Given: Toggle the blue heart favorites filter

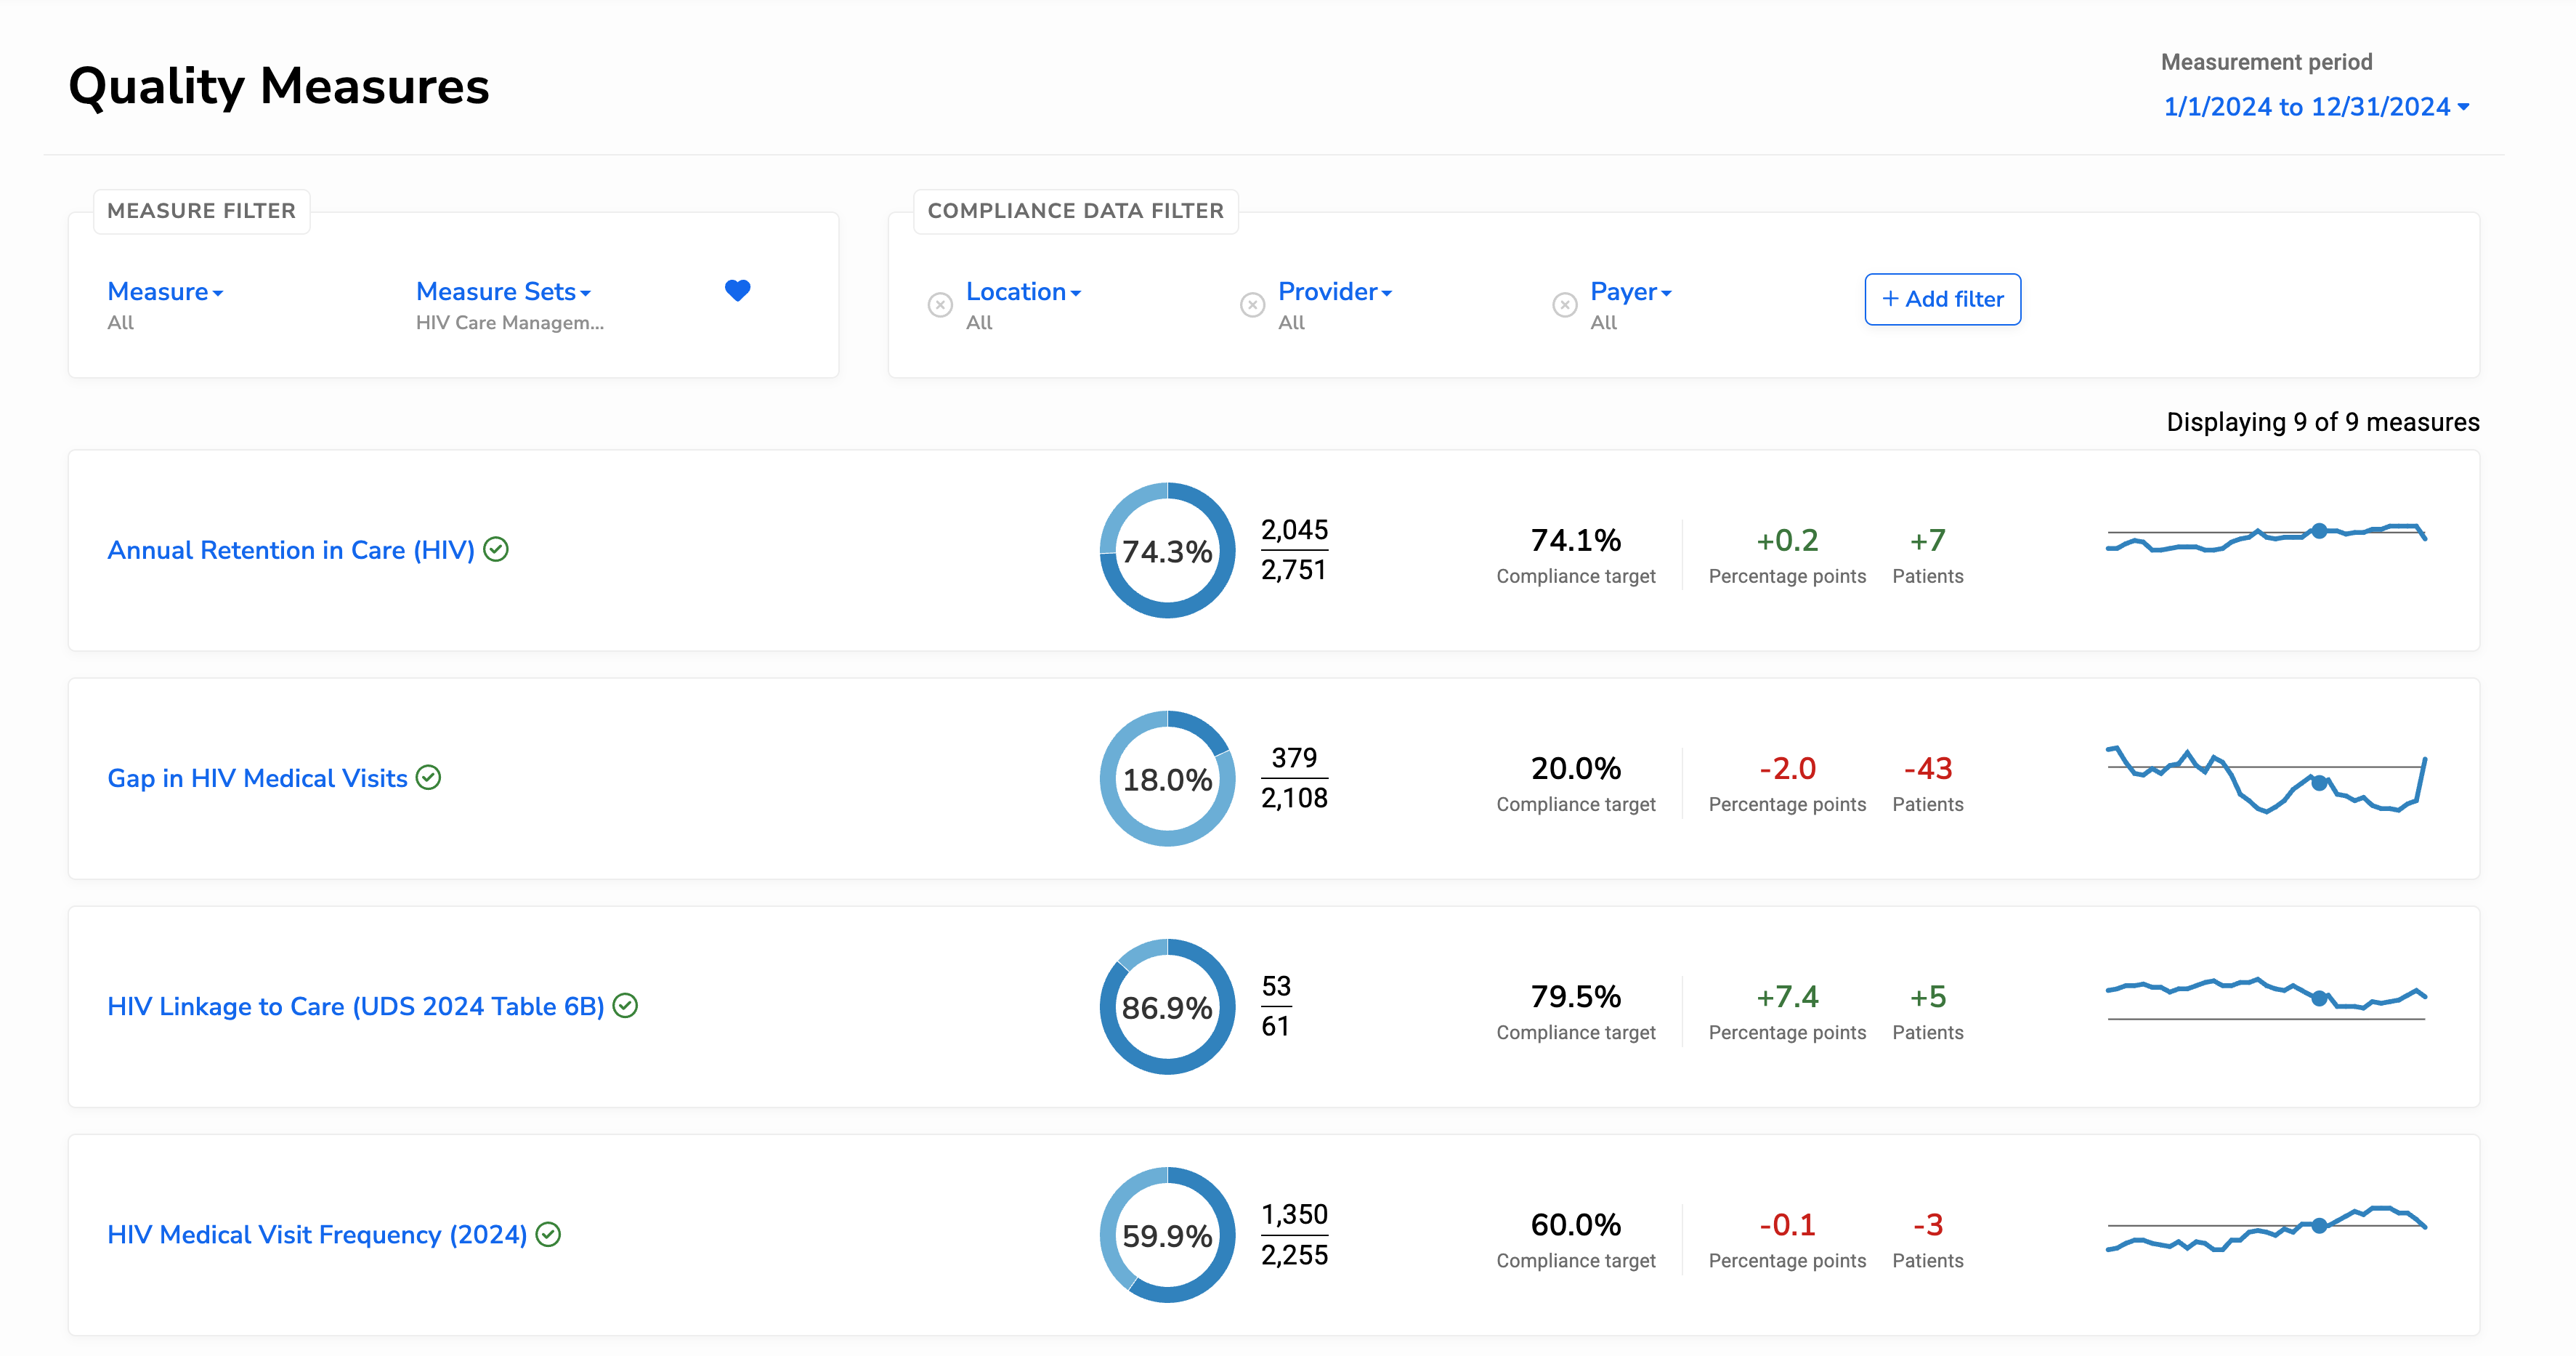Looking at the screenshot, I should coord(737,291).
